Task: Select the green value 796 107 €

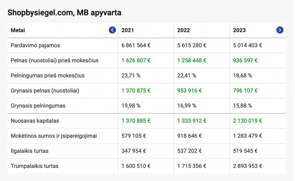Action: point(245,90)
